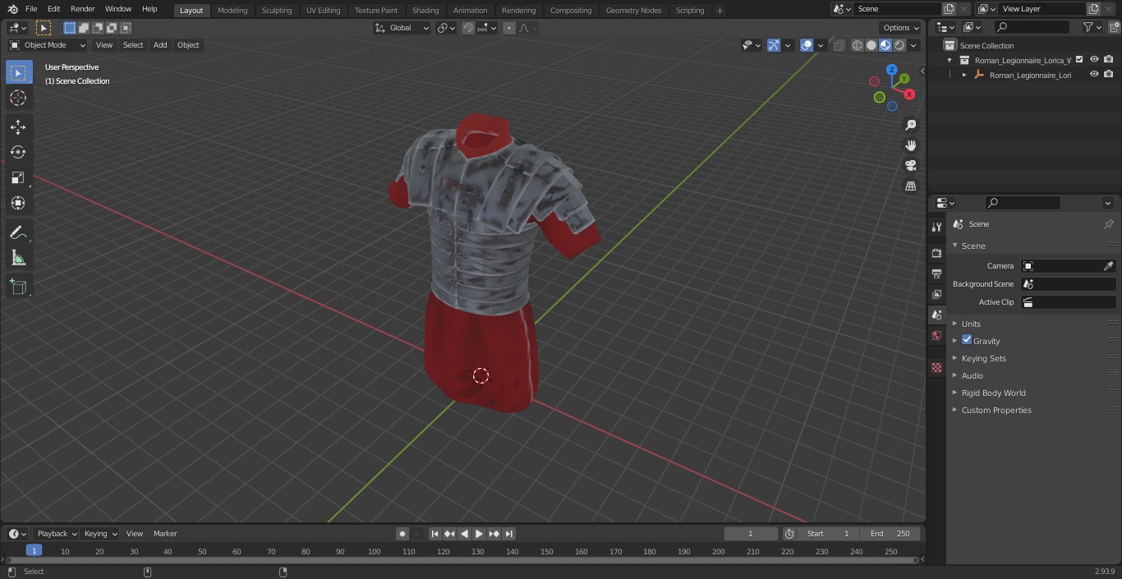Select the Measure tool
Image resolution: width=1122 pixels, height=579 pixels.
pyautogui.click(x=18, y=259)
